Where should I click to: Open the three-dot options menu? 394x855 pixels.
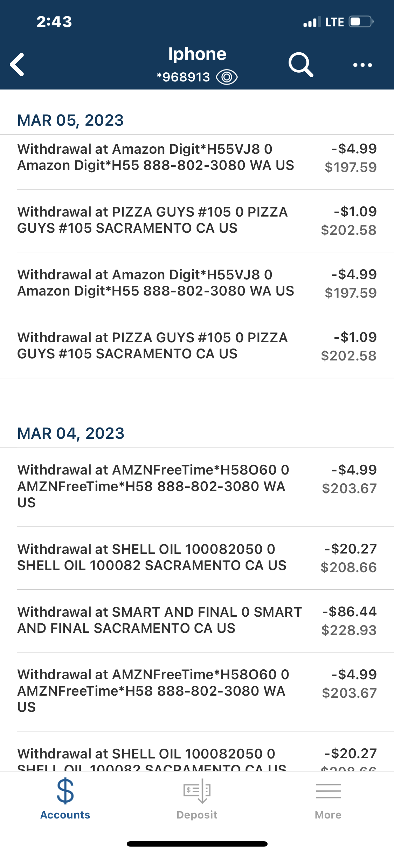point(362,65)
